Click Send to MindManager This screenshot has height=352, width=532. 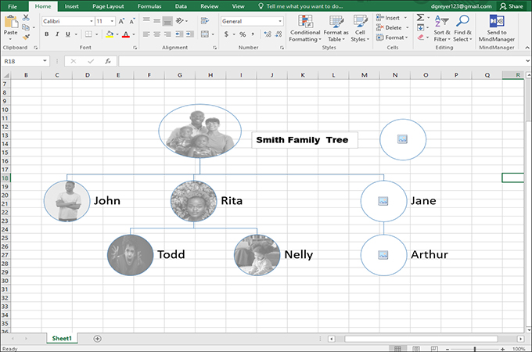[496, 28]
